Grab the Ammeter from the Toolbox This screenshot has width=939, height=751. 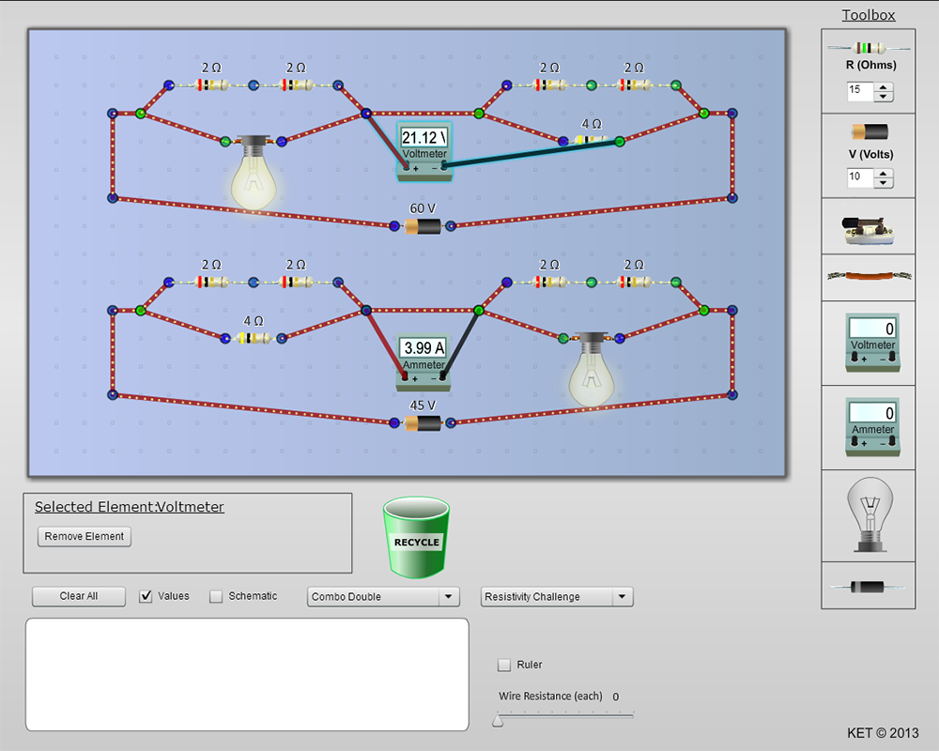tap(872, 425)
